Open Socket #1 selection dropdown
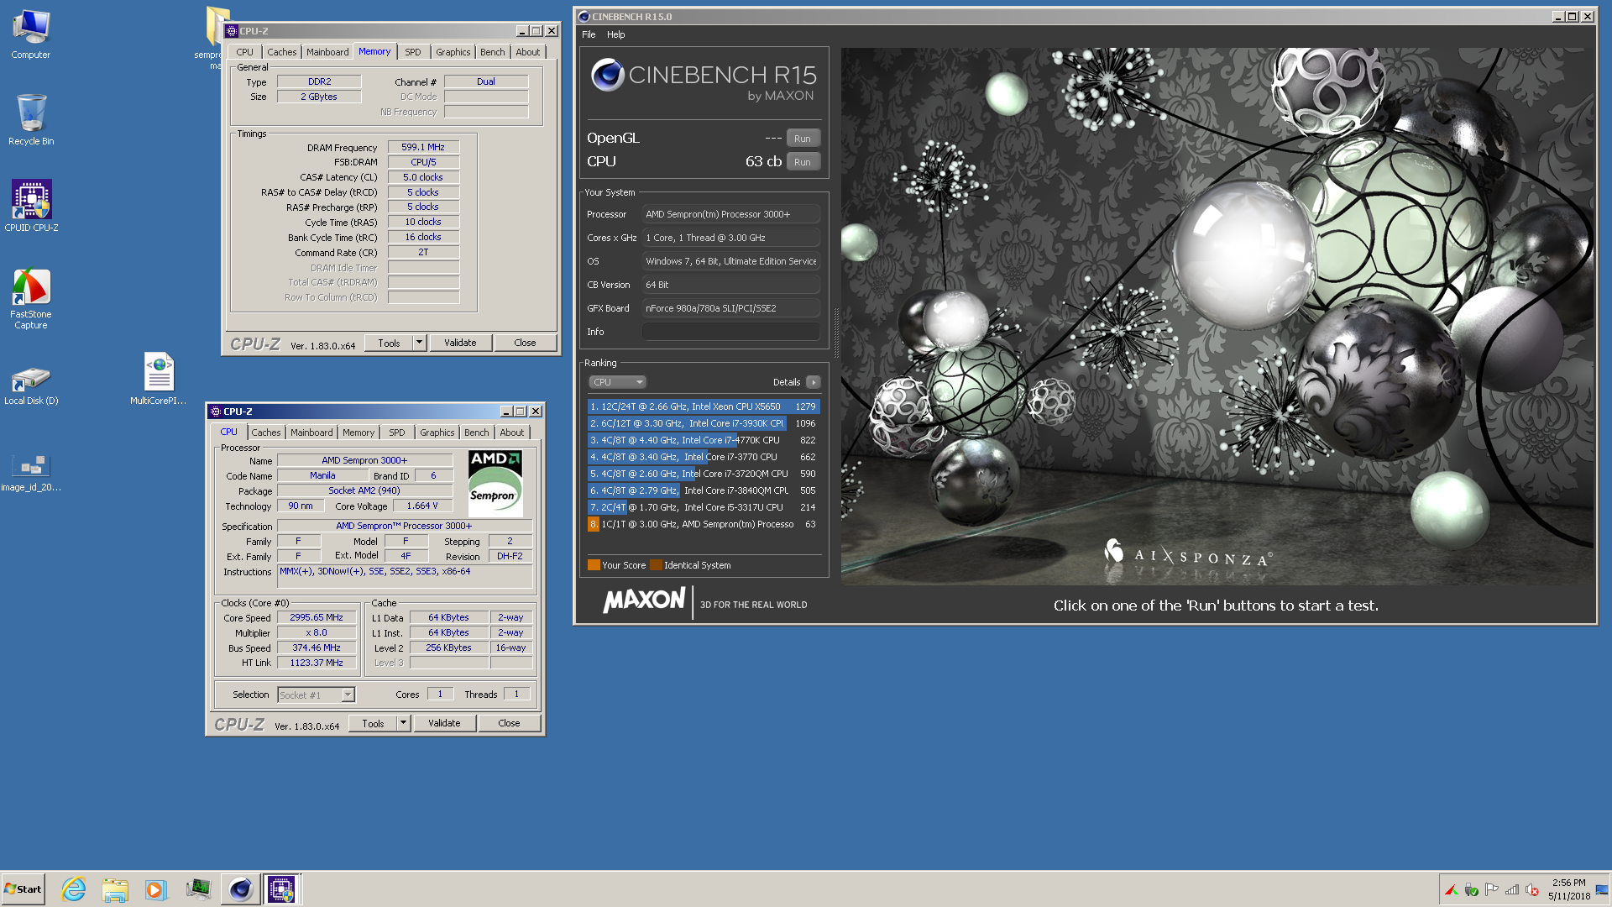Image resolution: width=1612 pixels, height=907 pixels. 317,695
